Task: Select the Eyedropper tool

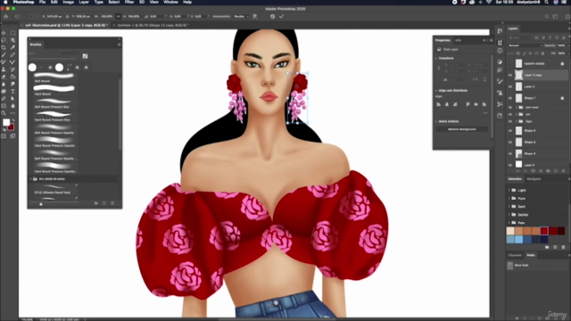Action: tap(12, 47)
